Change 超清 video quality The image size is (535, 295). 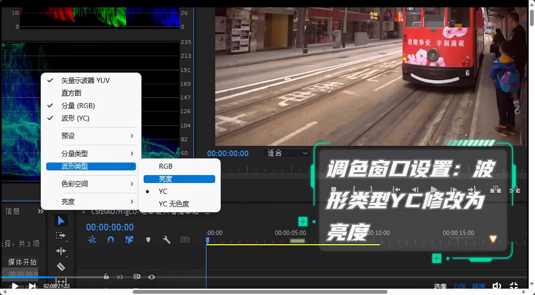(x=478, y=286)
